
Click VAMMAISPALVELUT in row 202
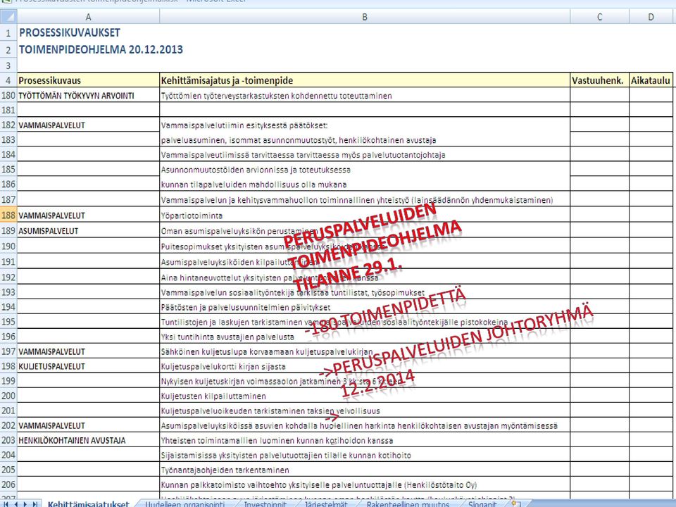[89, 425]
